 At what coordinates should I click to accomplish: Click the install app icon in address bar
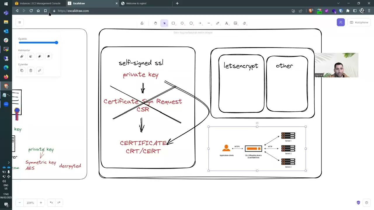tap(293, 11)
